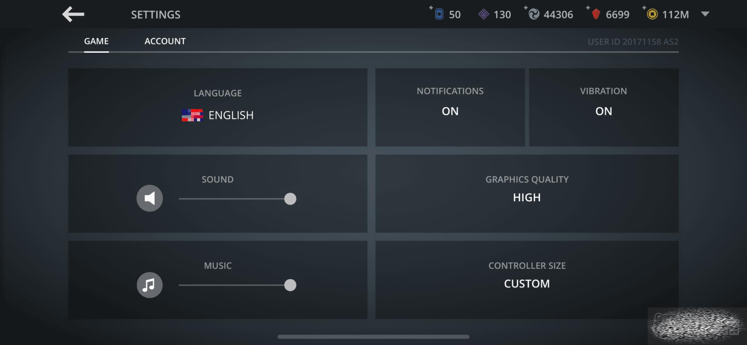Change the GRAPHICS QUALITY setting
Screen dimensions: 747x345
[527, 193]
